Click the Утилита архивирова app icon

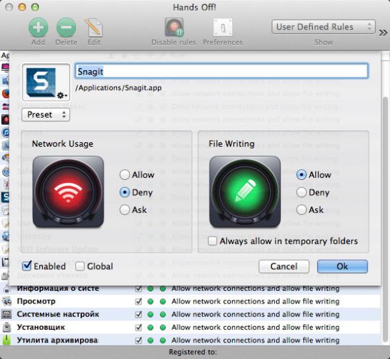(7, 340)
